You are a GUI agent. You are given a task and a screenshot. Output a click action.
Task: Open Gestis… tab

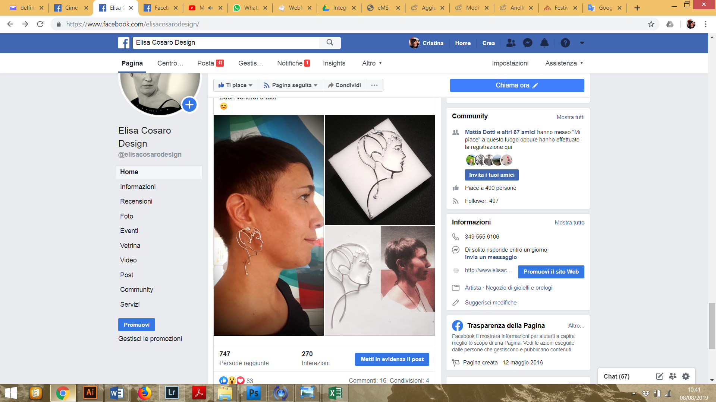(x=251, y=63)
